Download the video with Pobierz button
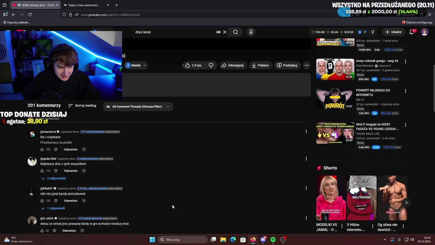The width and height of the screenshot is (435, 245). (260, 65)
